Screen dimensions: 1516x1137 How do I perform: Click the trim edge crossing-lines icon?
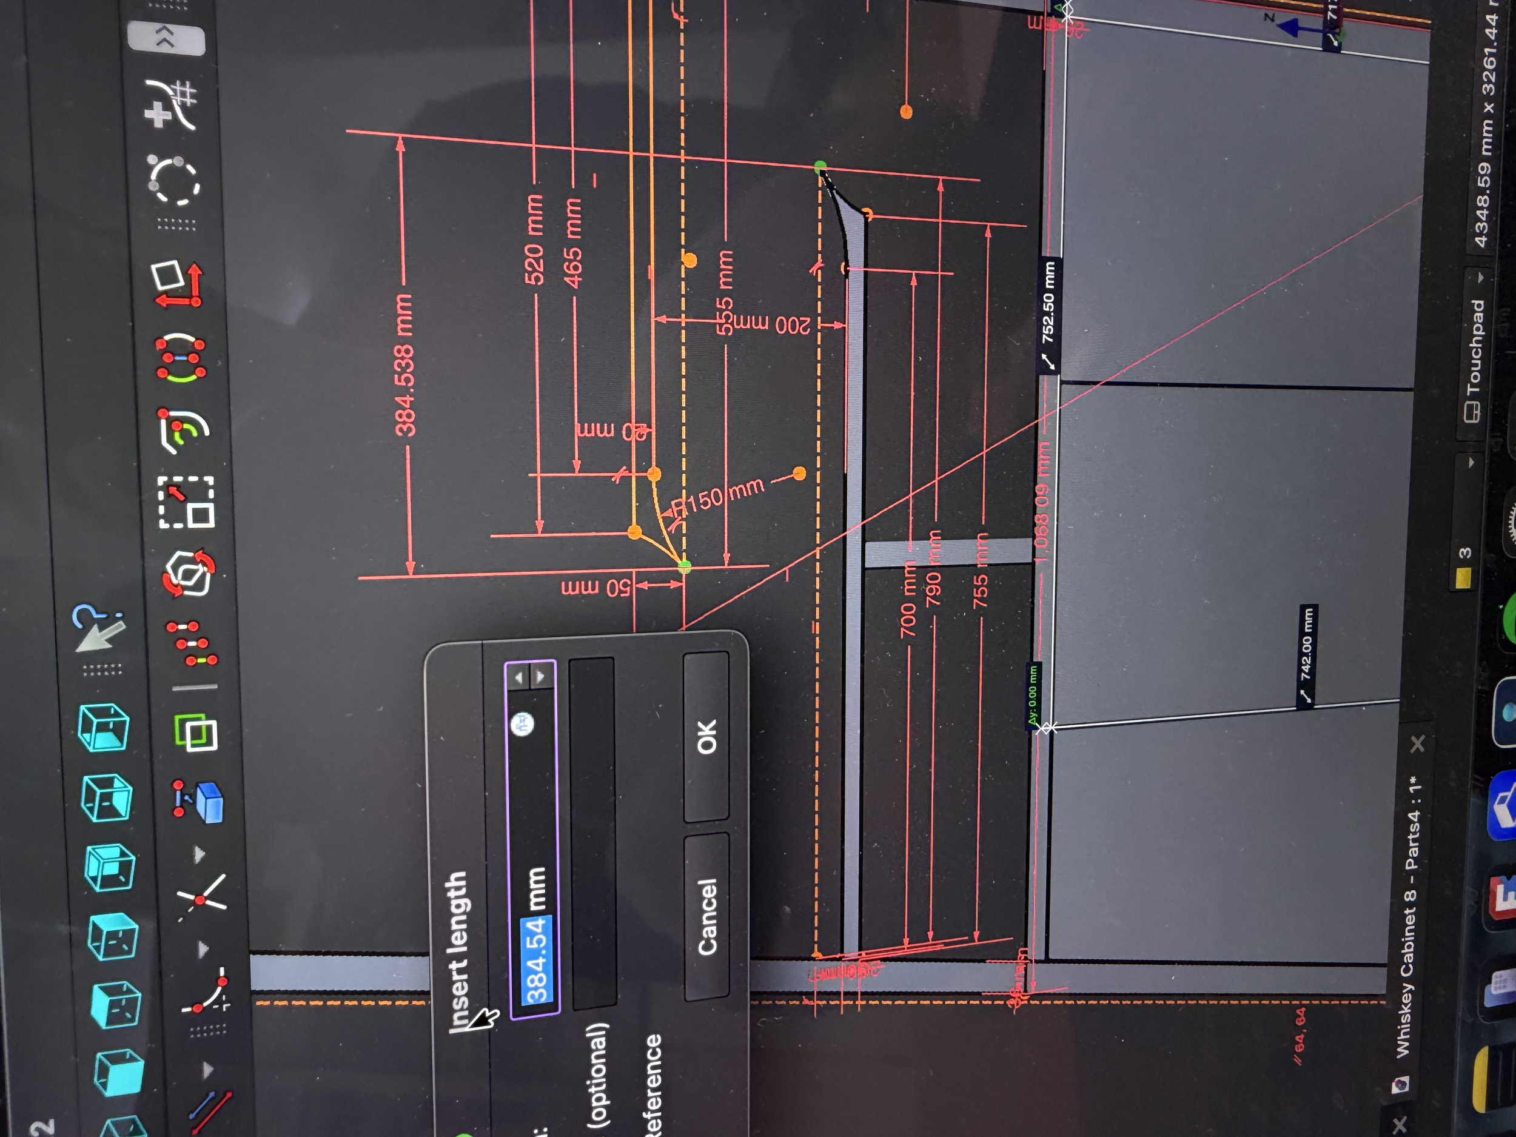point(201,898)
